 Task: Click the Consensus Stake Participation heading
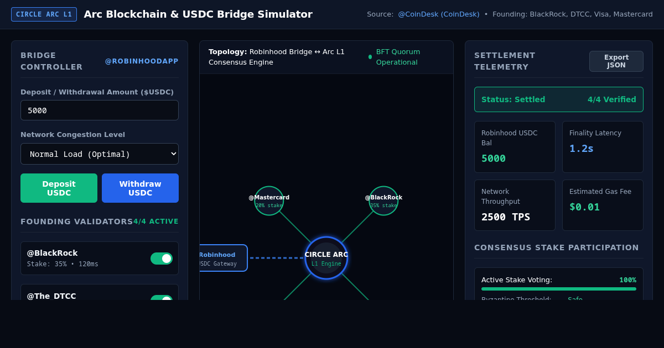point(557,247)
